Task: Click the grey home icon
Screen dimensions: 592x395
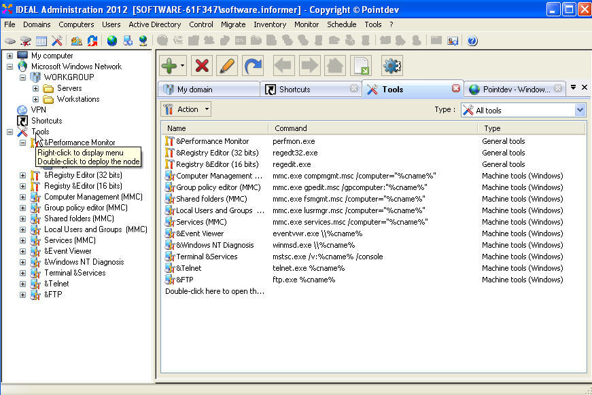Action: click(x=335, y=66)
